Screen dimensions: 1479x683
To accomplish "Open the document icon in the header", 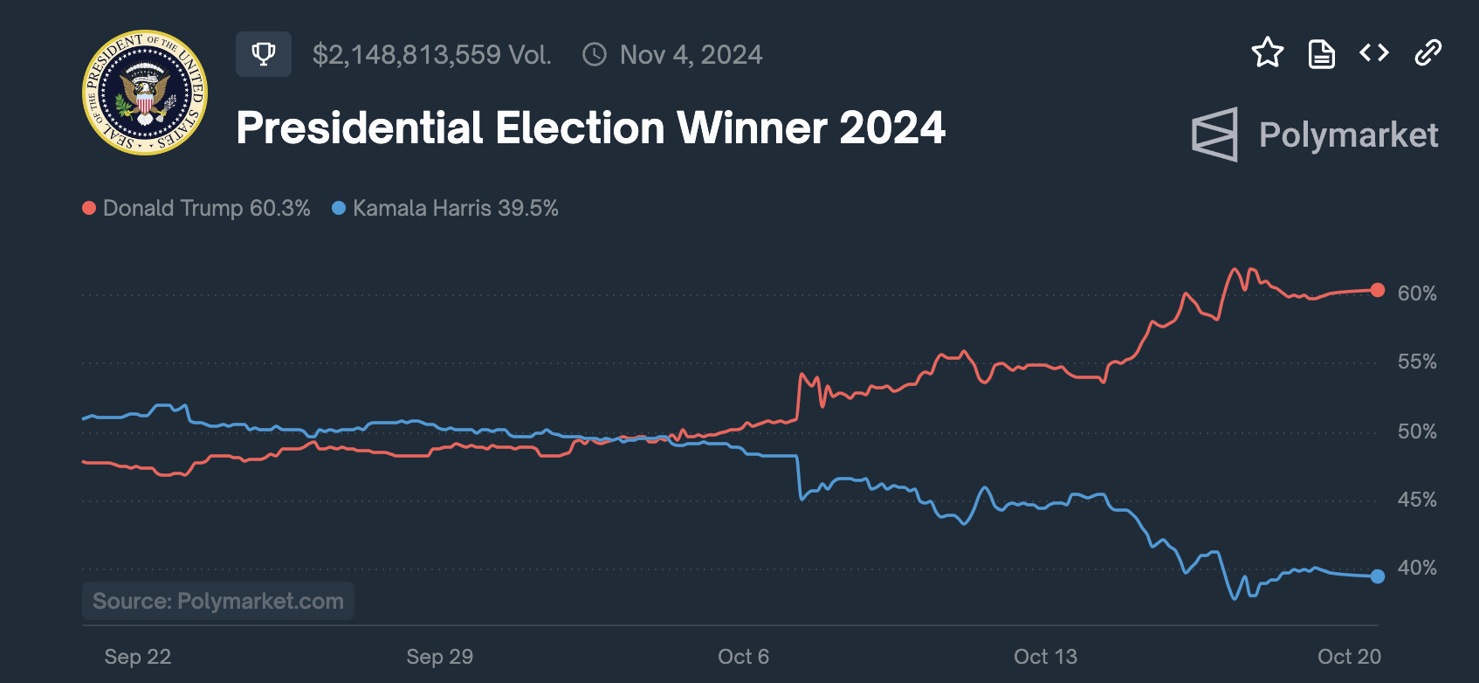I will click(x=1321, y=54).
